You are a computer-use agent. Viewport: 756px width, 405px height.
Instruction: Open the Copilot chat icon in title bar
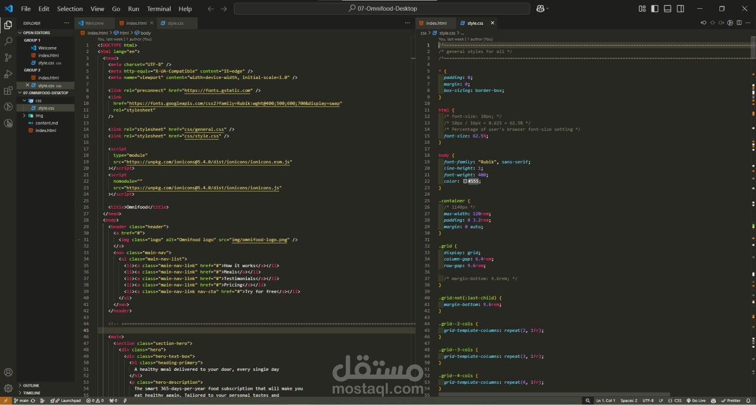pyautogui.click(x=540, y=9)
